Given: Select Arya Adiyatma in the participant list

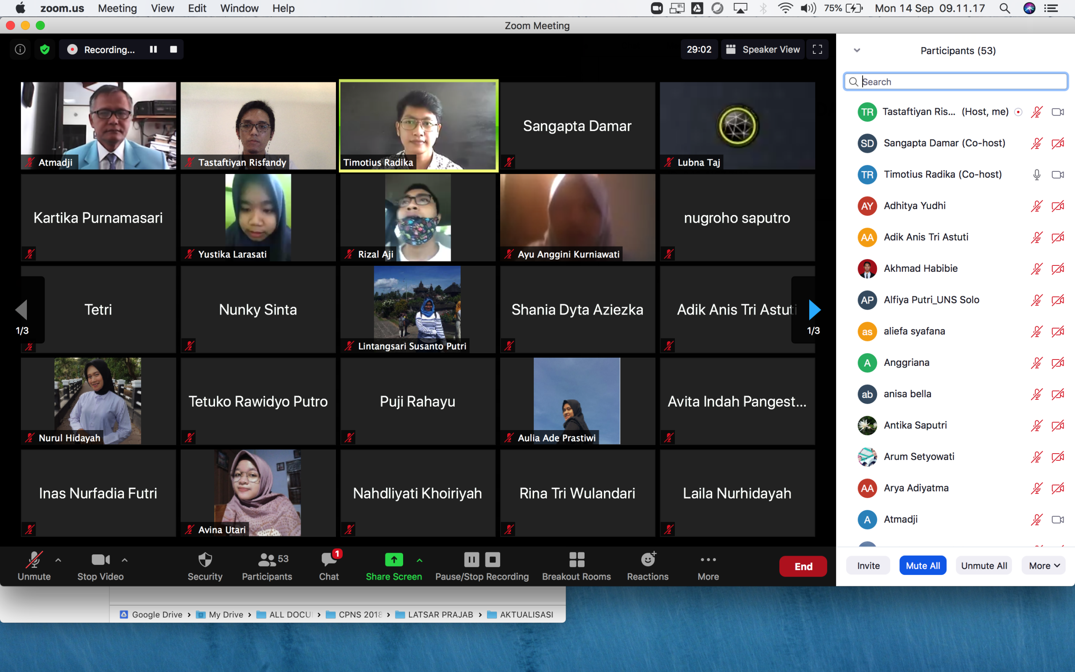Looking at the screenshot, I should click(955, 488).
